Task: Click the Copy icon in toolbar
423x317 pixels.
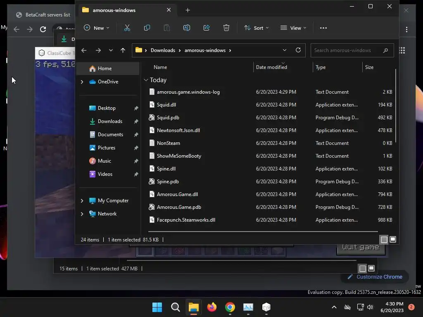Action: (147, 28)
